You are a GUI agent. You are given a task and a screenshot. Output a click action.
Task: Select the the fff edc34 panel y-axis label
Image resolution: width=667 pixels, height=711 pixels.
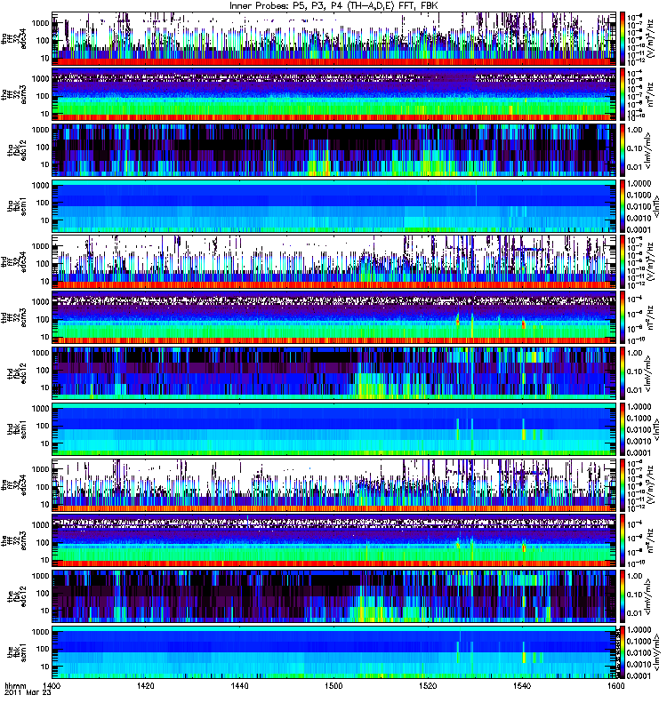click(13, 485)
